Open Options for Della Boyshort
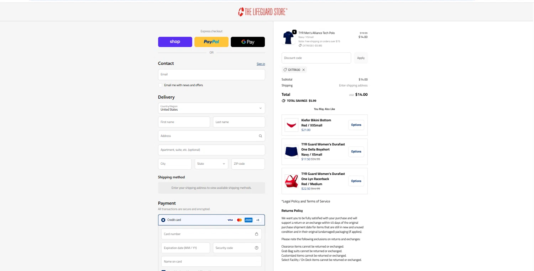Viewport: 534px width, 271px height. pyautogui.click(x=356, y=152)
